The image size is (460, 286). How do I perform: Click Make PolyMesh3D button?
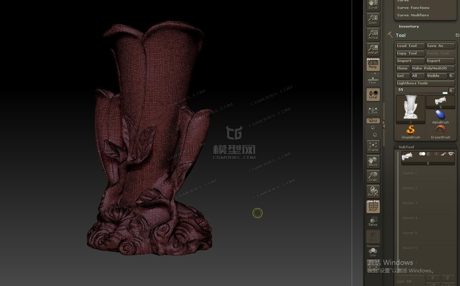point(432,68)
